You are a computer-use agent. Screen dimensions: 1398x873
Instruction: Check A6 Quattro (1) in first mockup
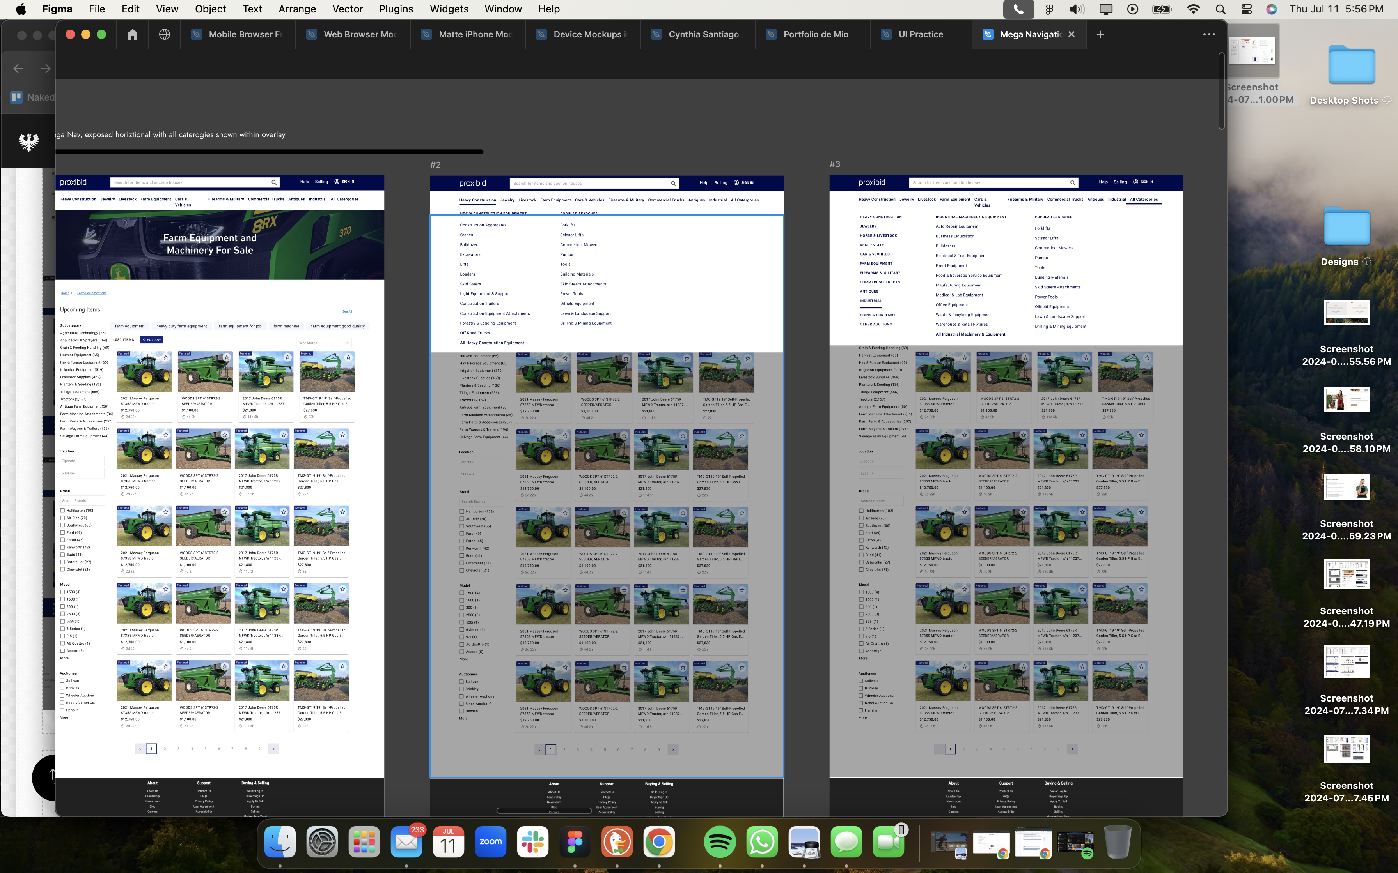coord(62,643)
